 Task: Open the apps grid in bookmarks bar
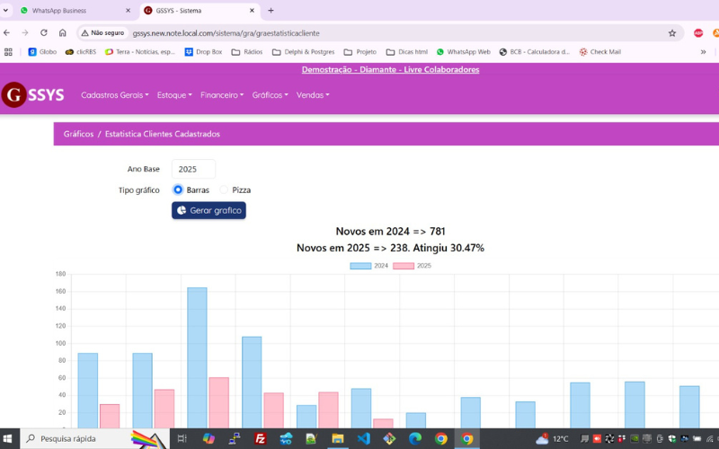(9, 52)
